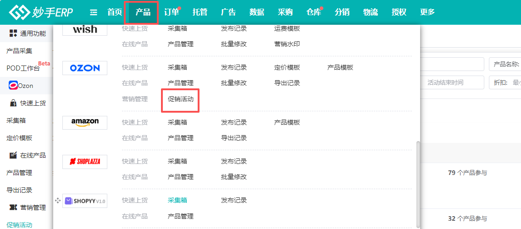Click the 妙手ERP logo

tap(41, 12)
